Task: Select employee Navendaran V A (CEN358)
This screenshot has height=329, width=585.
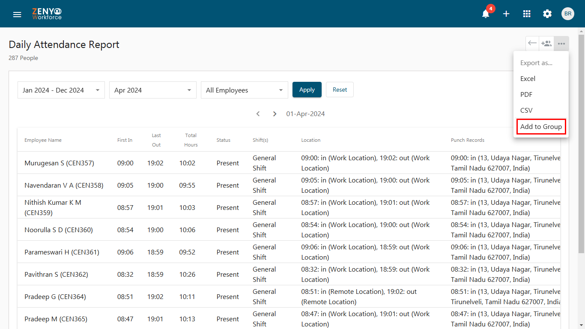Action: tap(64, 185)
